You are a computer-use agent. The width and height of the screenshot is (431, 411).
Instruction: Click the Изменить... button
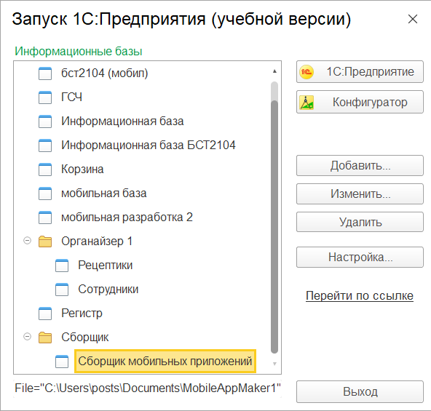[360, 194]
